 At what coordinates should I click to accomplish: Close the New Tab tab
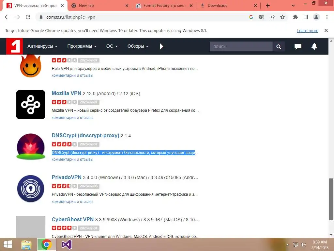(127, 6)
